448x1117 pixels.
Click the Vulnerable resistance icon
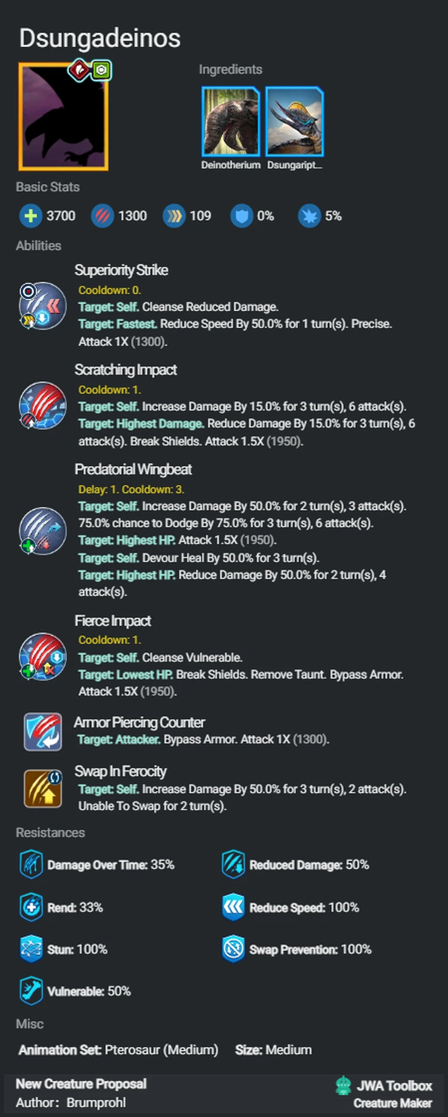31,991
